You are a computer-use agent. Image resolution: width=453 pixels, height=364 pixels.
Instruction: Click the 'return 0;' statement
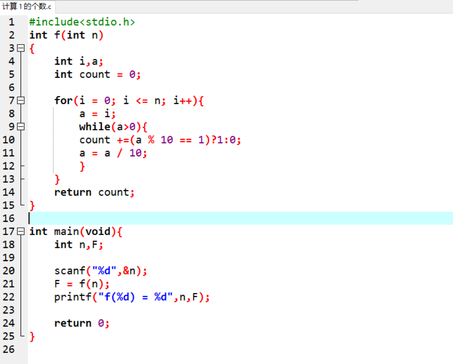pyautogui.click(x=82, y=323)
